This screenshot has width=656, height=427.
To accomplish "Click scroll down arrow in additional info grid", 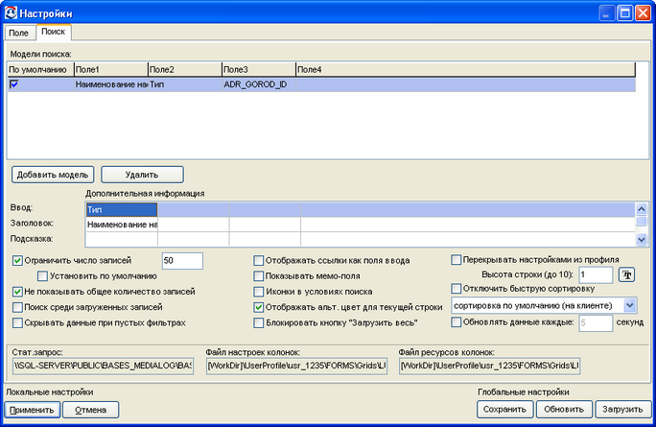I will [641, 240].
